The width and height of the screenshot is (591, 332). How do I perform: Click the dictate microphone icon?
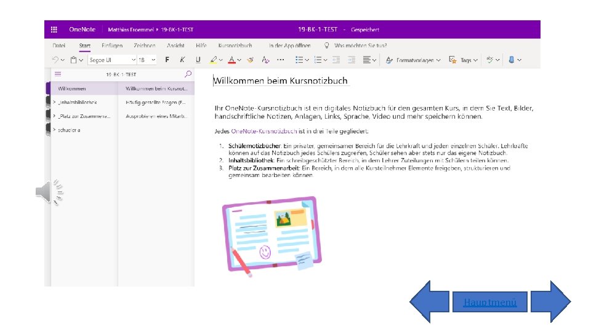(512, 60)
